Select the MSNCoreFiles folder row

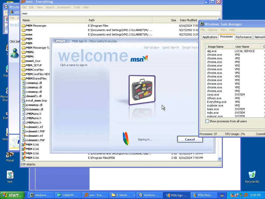coord(35,70)
